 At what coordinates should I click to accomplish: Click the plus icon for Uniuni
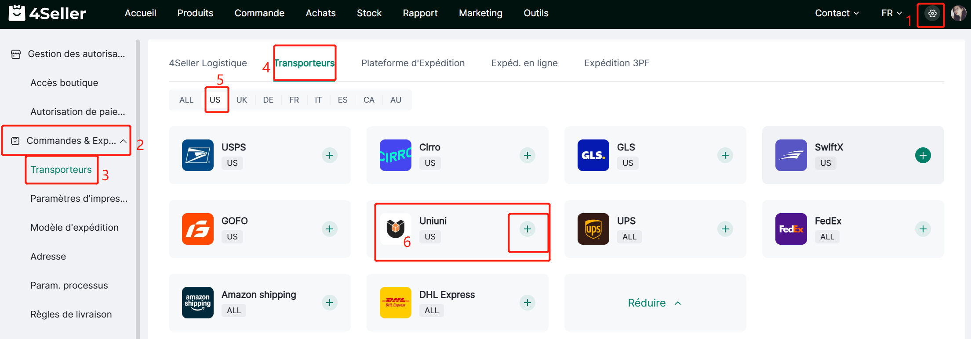coord(527,229)
